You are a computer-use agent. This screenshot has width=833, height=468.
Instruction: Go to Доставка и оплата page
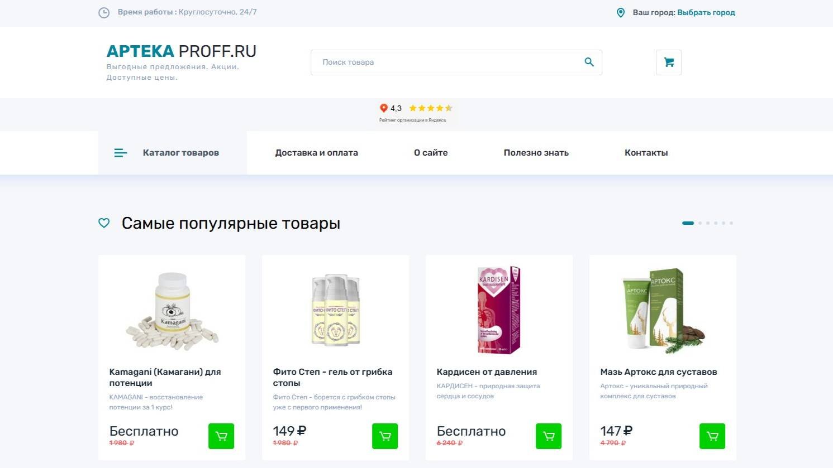coord(316,153)
